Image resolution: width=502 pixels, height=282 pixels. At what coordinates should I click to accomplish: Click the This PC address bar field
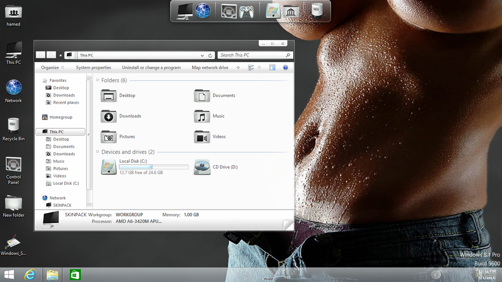coord(139,55)
